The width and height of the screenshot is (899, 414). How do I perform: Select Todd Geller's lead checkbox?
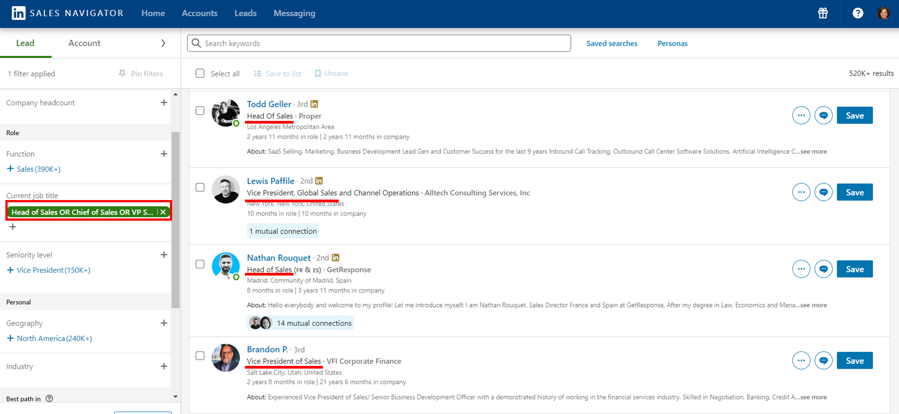[x=200, y=111]
